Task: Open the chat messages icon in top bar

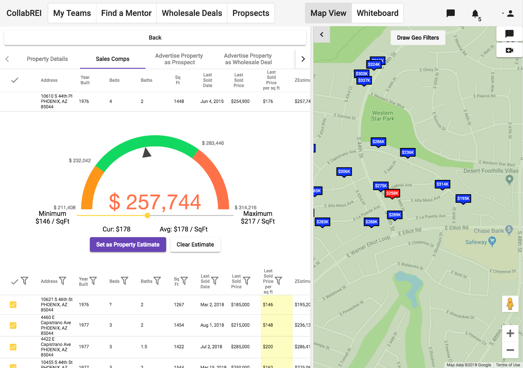Action: coord(450,13)
